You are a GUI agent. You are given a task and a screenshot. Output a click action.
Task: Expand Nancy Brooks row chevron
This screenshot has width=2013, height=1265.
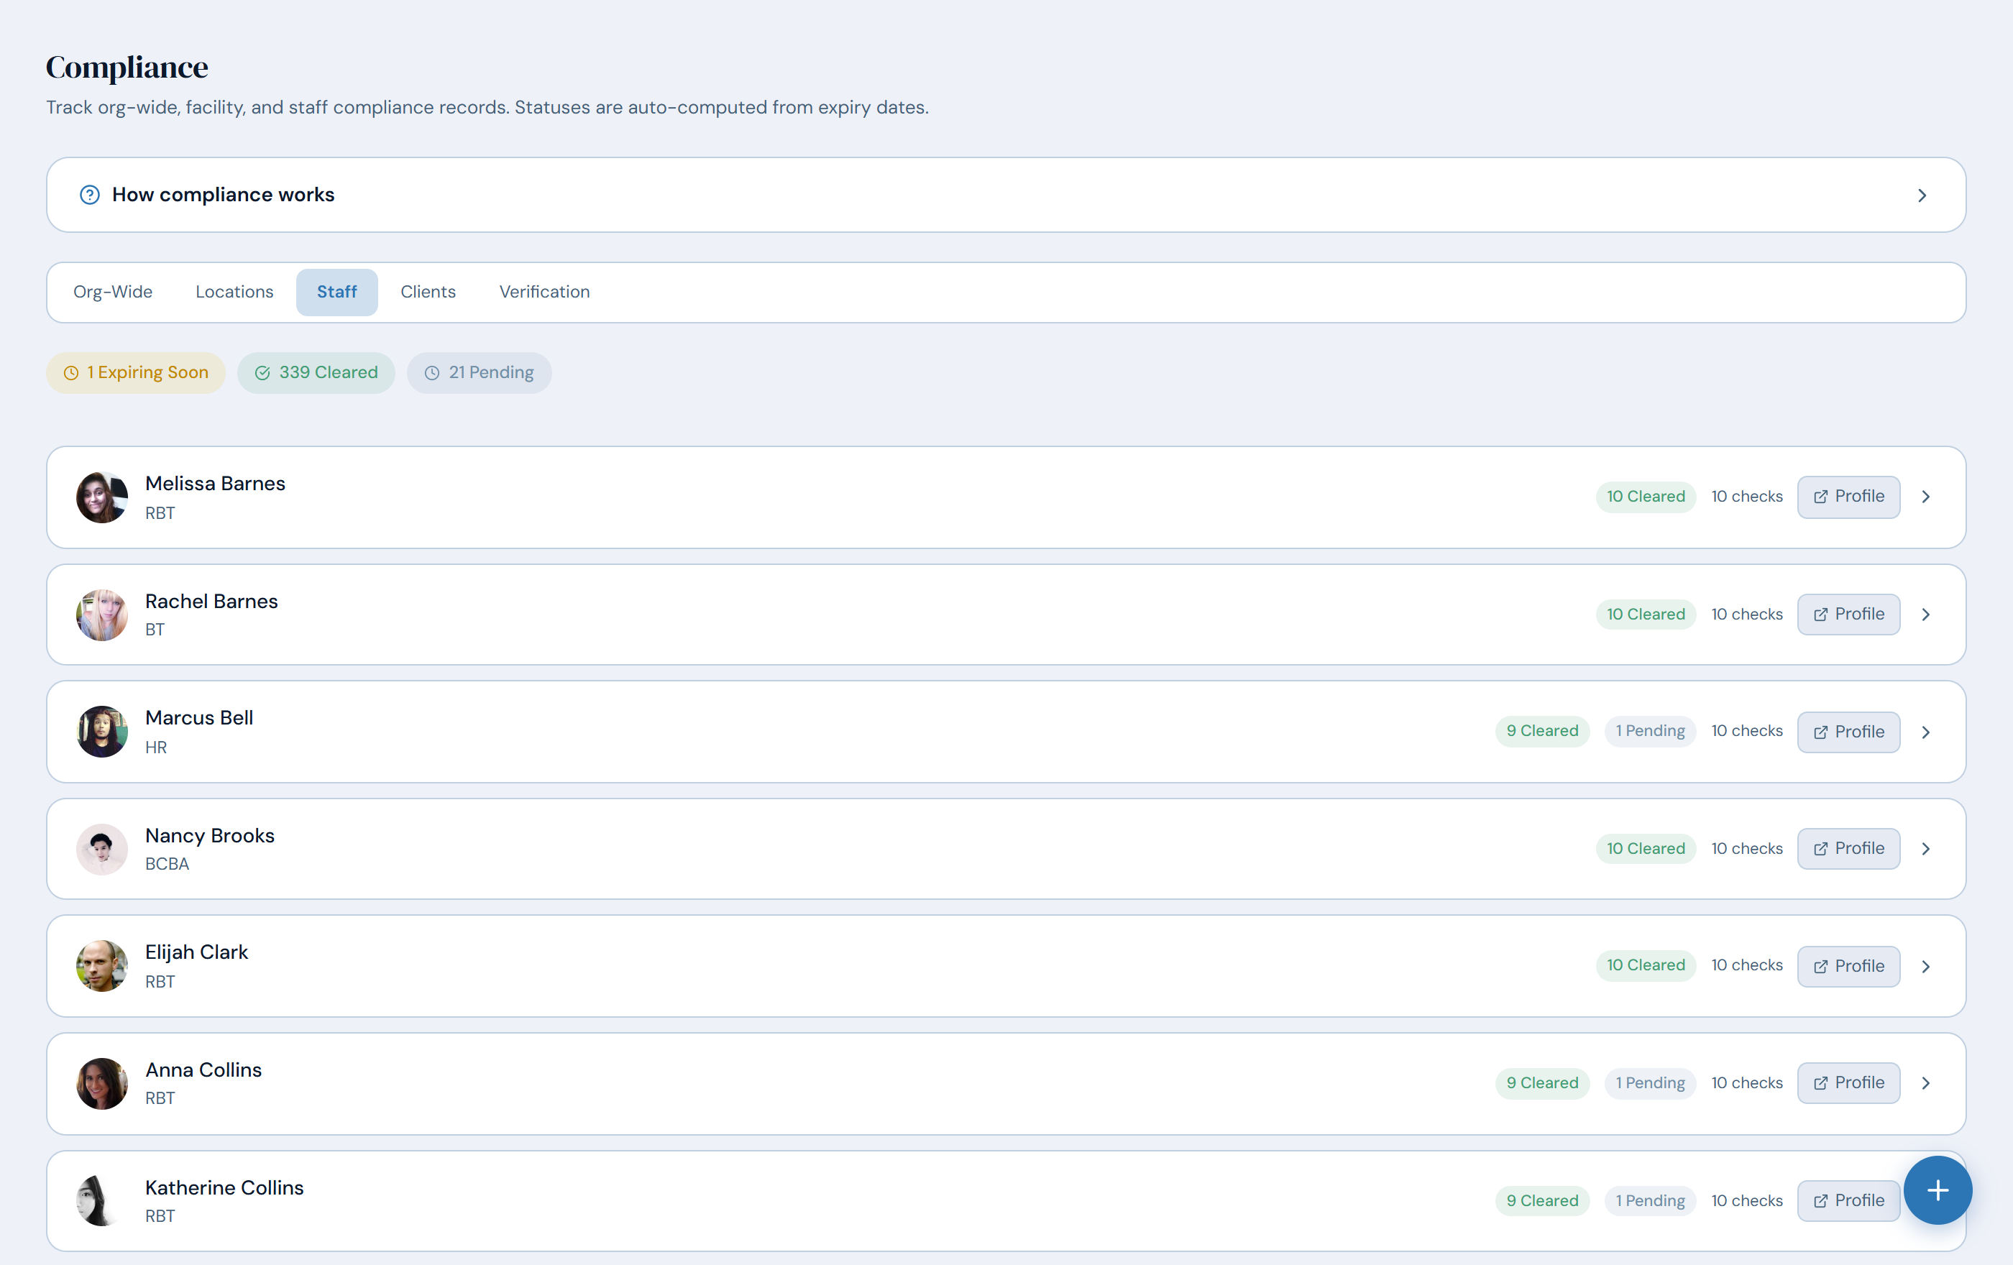click(1926, 848)
